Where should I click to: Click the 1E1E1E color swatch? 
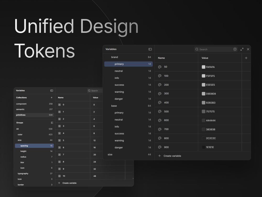(203, 147)
